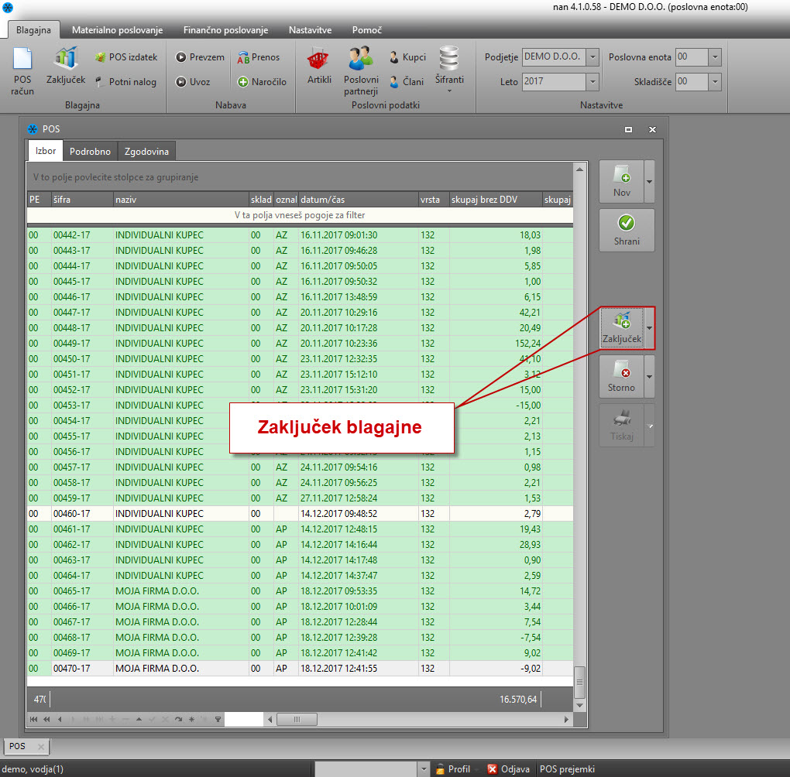Go to first record in grid navigator
The width and height of the screenshot is (790, 777).
(x=34, y=719)
